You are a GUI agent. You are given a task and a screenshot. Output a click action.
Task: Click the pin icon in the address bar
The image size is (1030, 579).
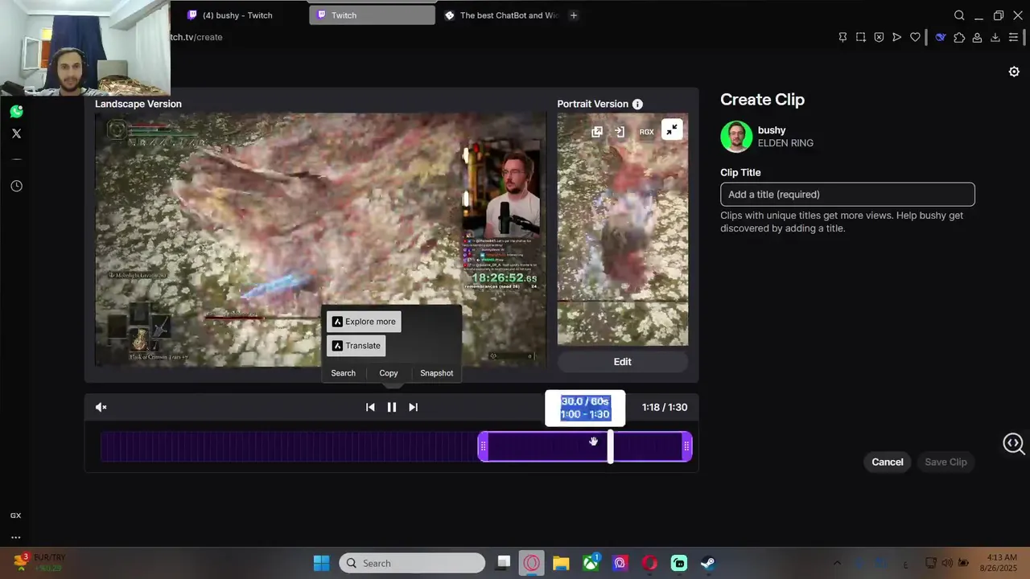(x=843, y=37)
